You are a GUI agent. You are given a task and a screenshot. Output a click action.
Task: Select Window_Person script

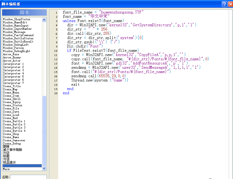pos(14,48)
